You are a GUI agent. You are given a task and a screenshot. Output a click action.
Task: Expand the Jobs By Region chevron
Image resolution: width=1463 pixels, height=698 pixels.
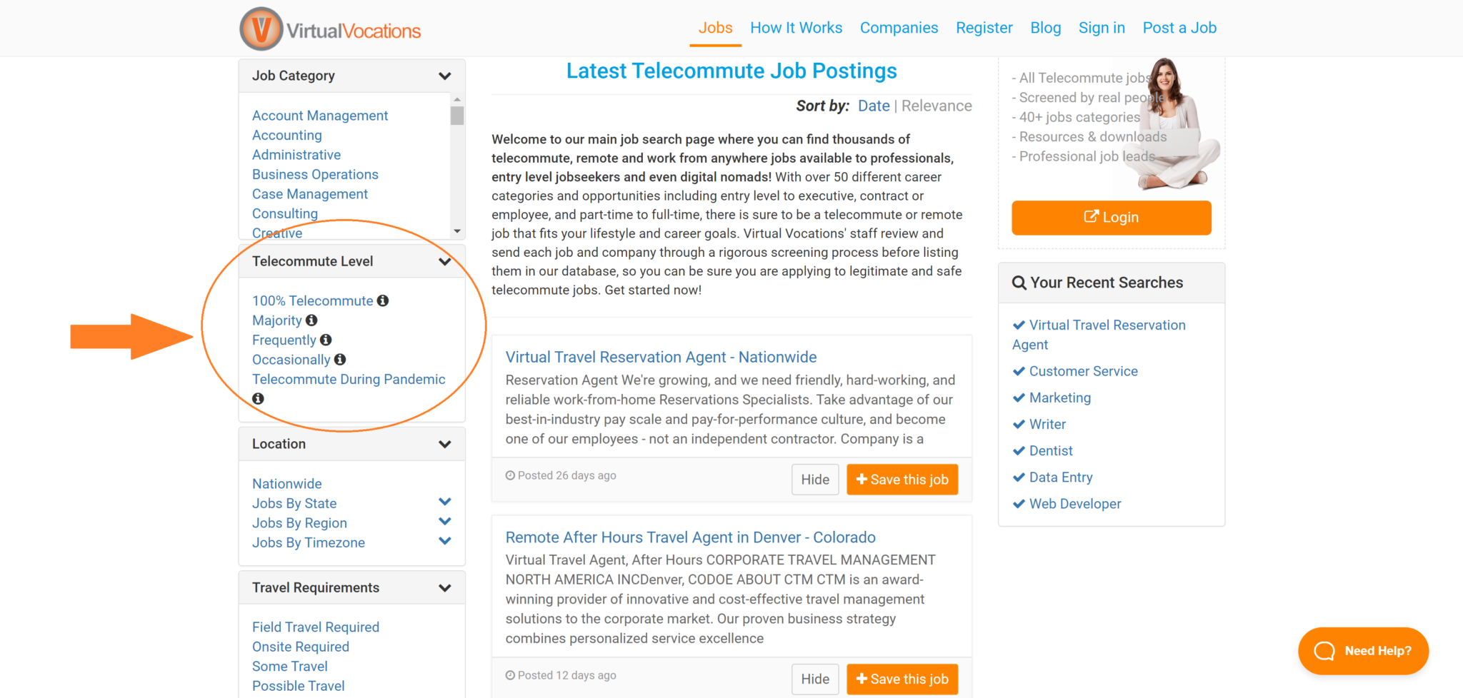tap(445, 522)
